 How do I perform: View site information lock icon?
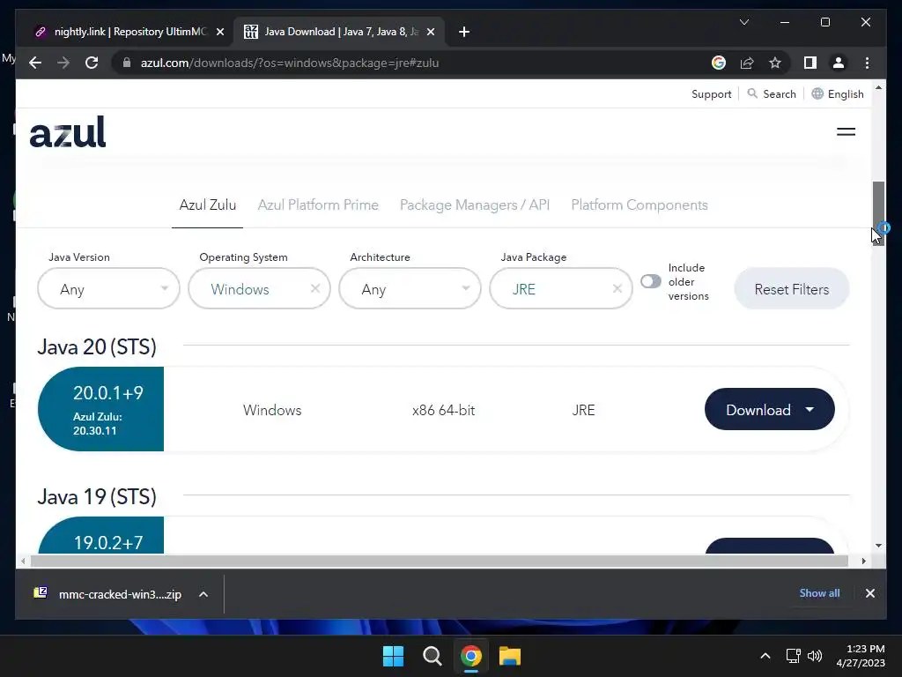[127, 63]
